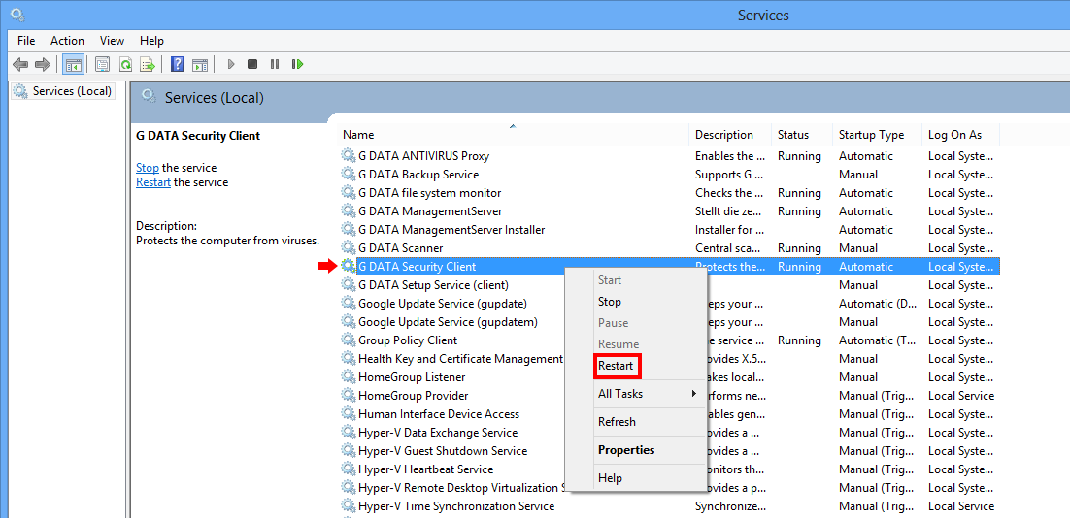This screenshot has height=518, width=1070.
Task: Select G DATA ManagementServer Installer service name
Action: (x=451, y=229)
